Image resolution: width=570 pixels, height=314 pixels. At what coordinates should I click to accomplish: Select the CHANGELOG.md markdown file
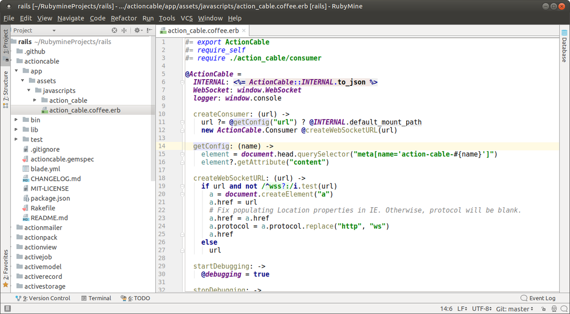click(x=52, y=179)
